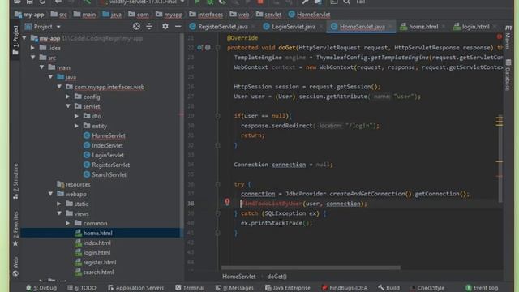
Task: Open the Database tool window
Action: [x=508, y=75]
